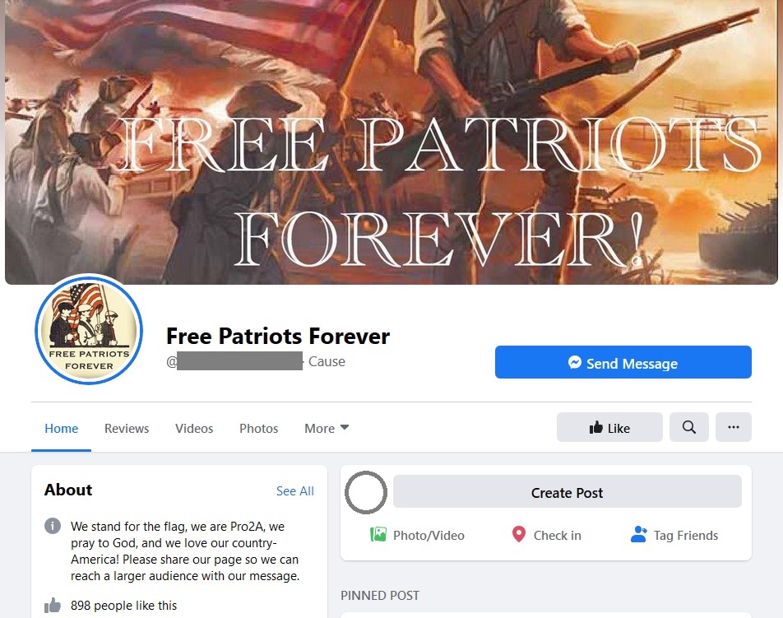
Task: Click the blue Tag Friends person icon
Action: (639, 535)
